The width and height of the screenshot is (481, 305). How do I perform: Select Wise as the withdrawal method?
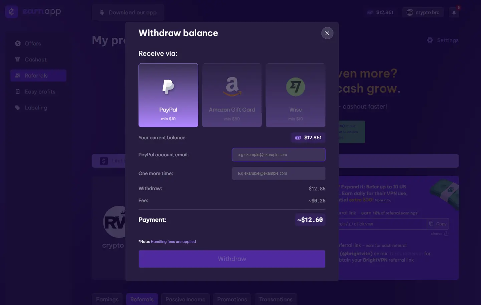click(295, 95)
